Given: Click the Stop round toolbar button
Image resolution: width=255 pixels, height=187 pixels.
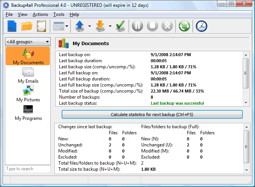Looking at the screenshot, I should coord(152,26).
